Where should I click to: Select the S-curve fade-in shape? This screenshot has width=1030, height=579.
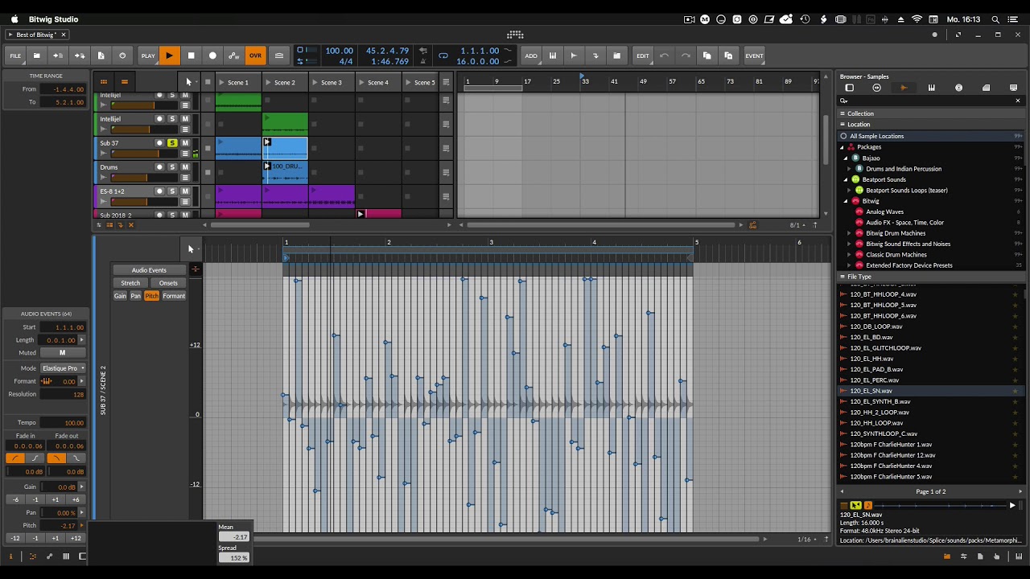[x=35, y=458]
